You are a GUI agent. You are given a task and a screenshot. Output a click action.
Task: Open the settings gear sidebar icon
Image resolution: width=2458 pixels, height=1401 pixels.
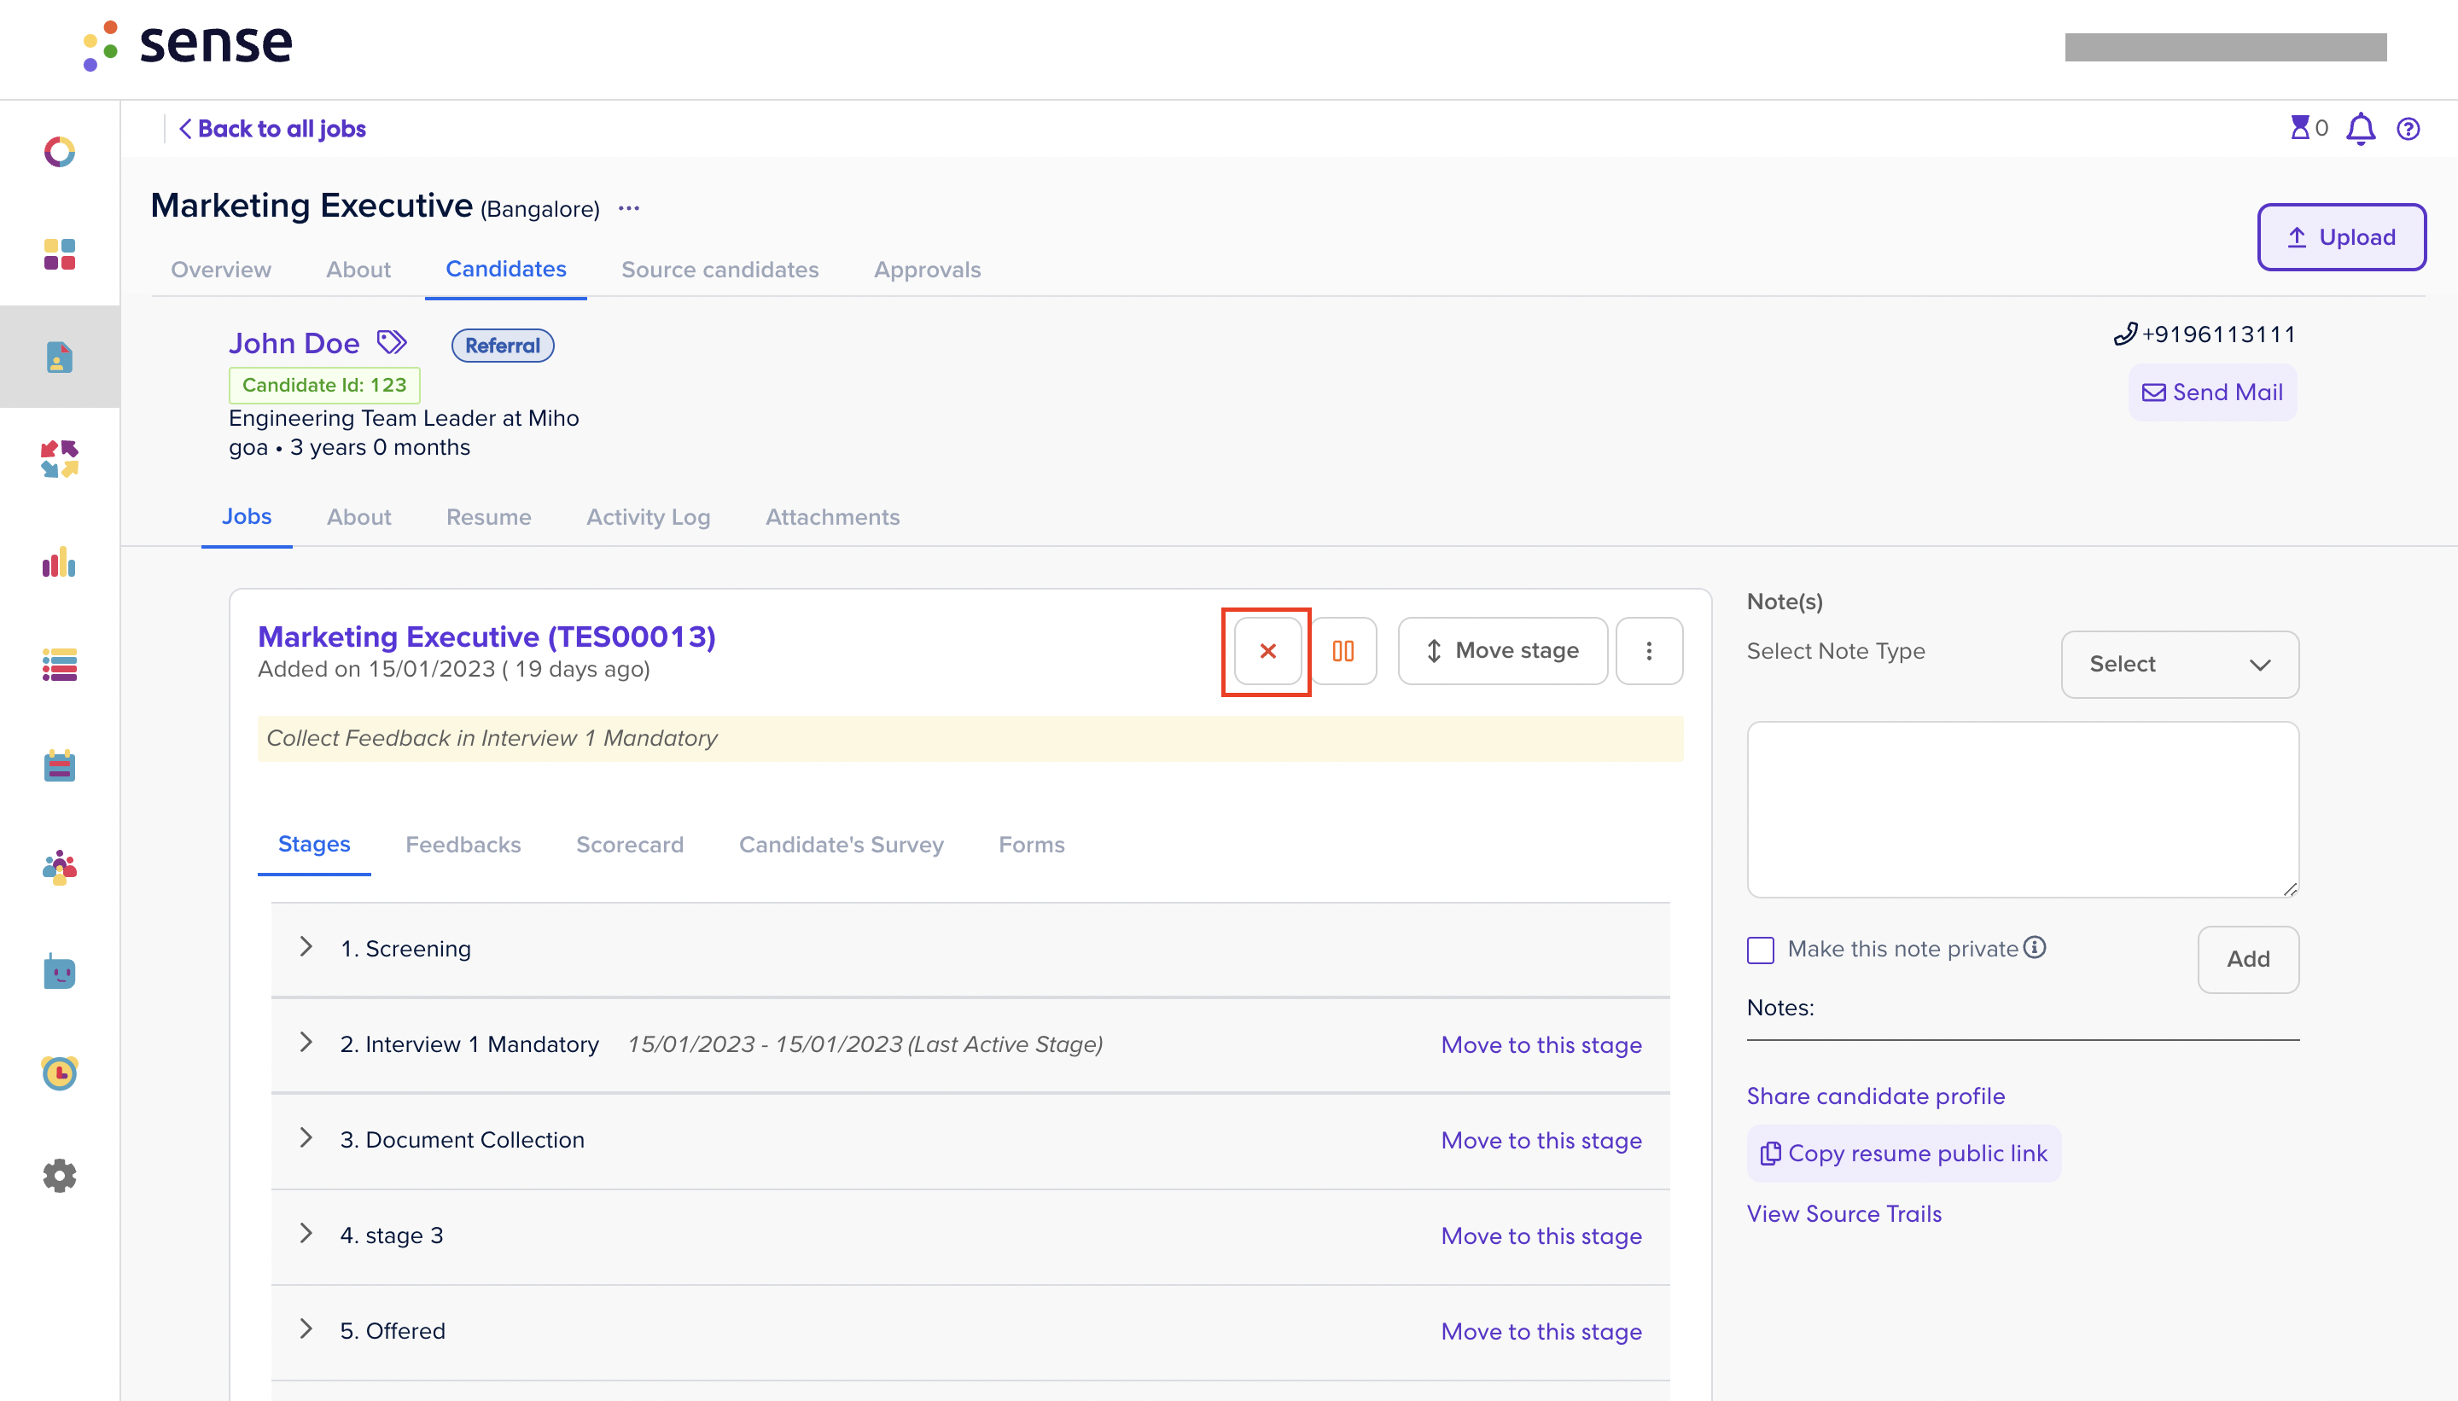pyautogui.click(x=60, y=1175)
